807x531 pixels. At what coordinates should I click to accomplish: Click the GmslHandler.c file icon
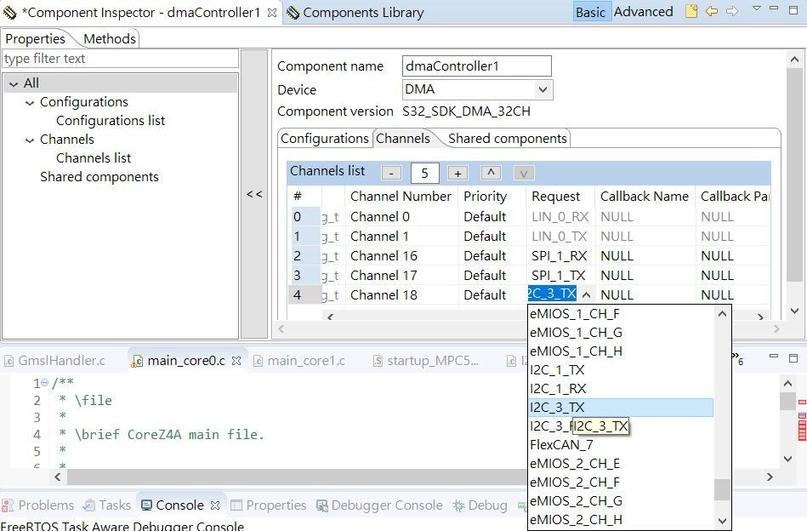(9, 361)
